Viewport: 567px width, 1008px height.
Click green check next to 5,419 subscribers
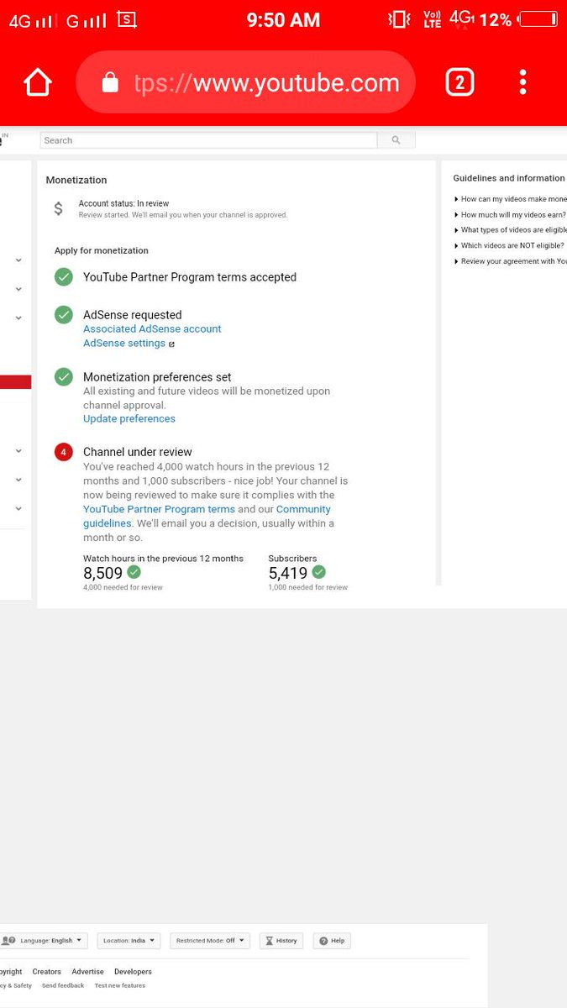[318, 572]
